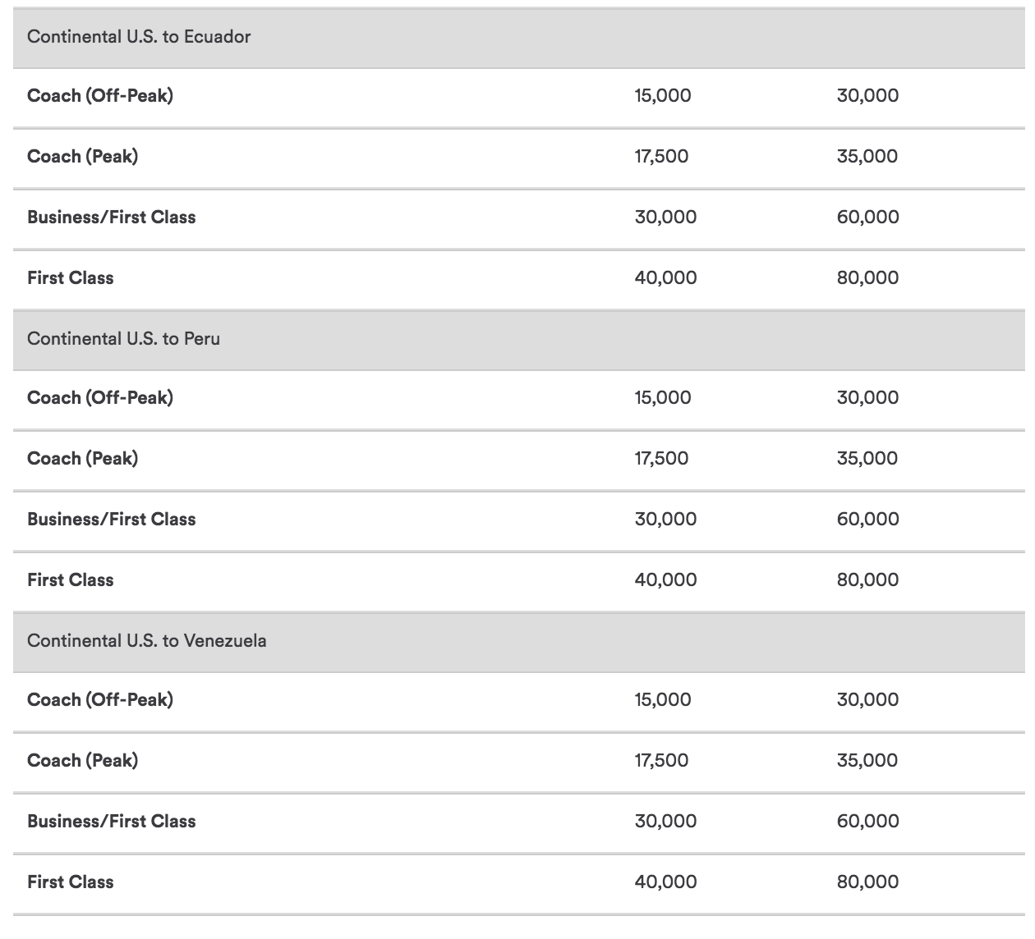Click Coach (Peak) label under Peru
This screenshot has width=1035, height=939.
82,458
